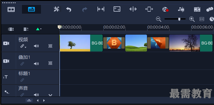Viewport: 214px width, 105px height.
Task: Open Track Manager add/remove tracks
Action: click(x=26, y=29)
